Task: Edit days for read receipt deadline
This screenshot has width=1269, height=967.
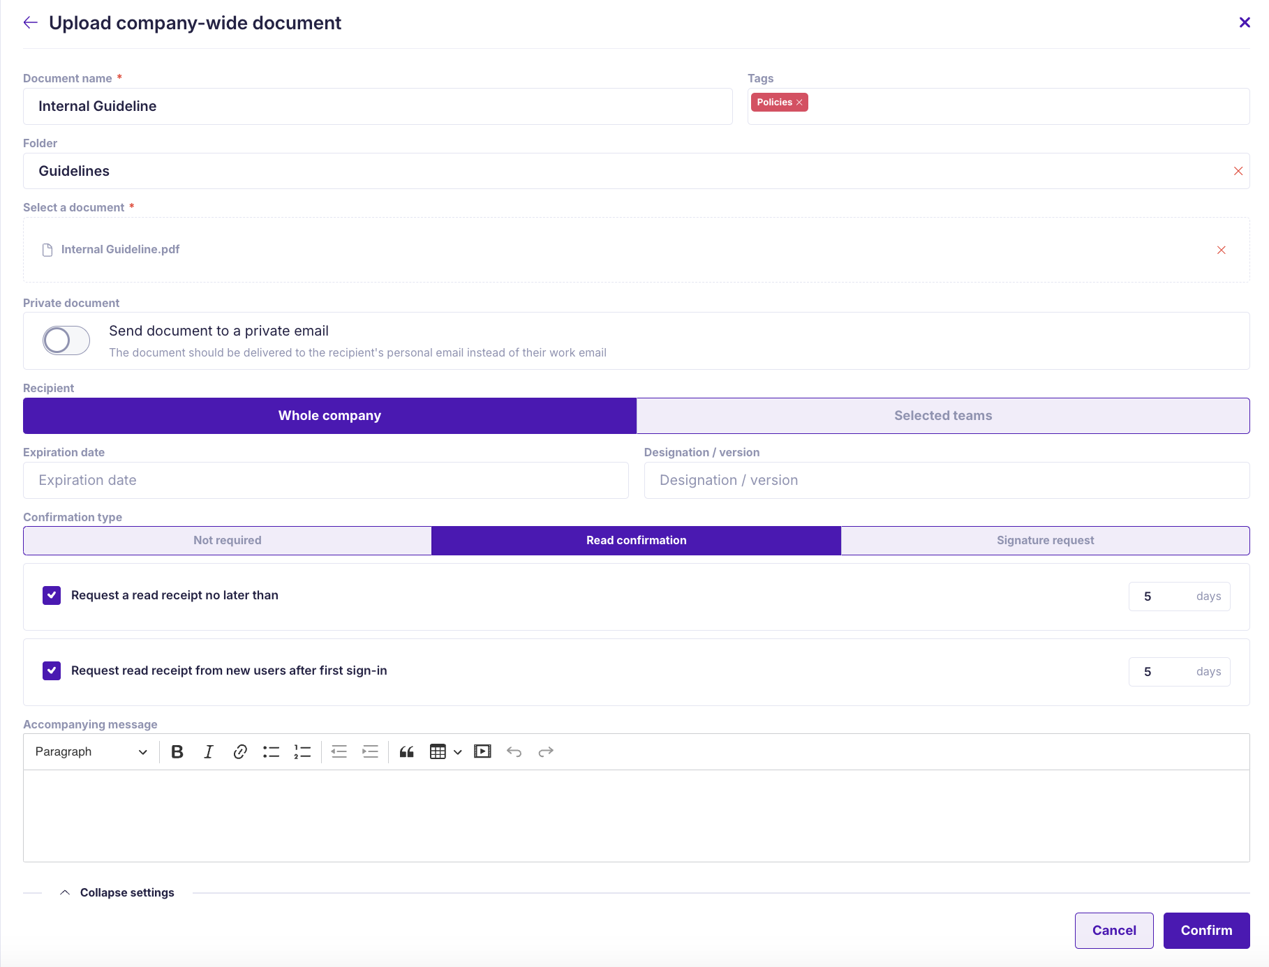Action: coord(1179,597)
